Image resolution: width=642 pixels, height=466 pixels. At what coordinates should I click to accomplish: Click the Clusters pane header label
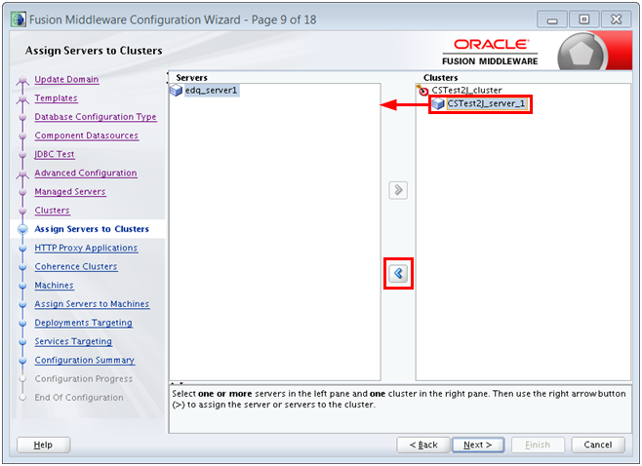(x=441, y=78)
